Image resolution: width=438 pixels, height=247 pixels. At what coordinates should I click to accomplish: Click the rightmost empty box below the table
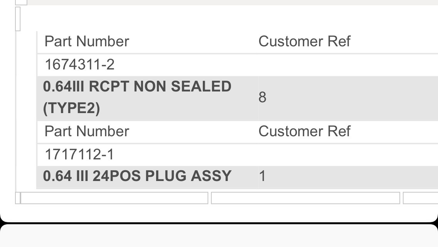tap(420, 198)
